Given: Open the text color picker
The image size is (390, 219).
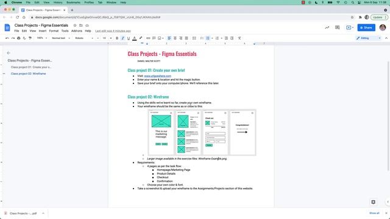Looking at the screenshot, I should coord(135,38).
